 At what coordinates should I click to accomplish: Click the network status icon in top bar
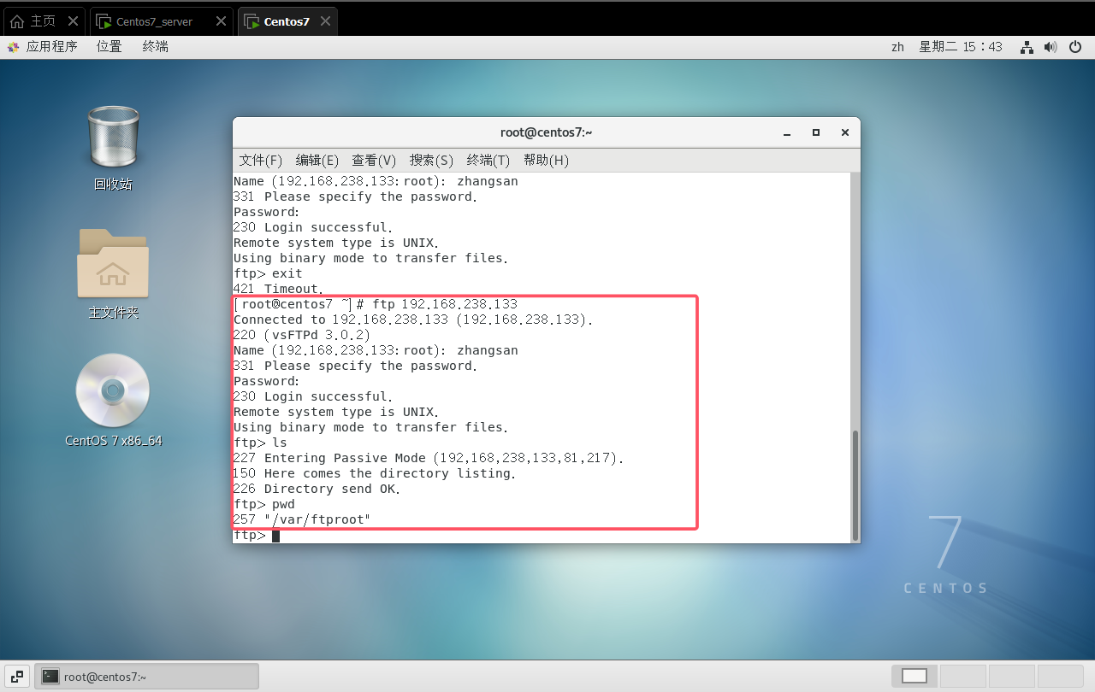tap(1027, 47)
